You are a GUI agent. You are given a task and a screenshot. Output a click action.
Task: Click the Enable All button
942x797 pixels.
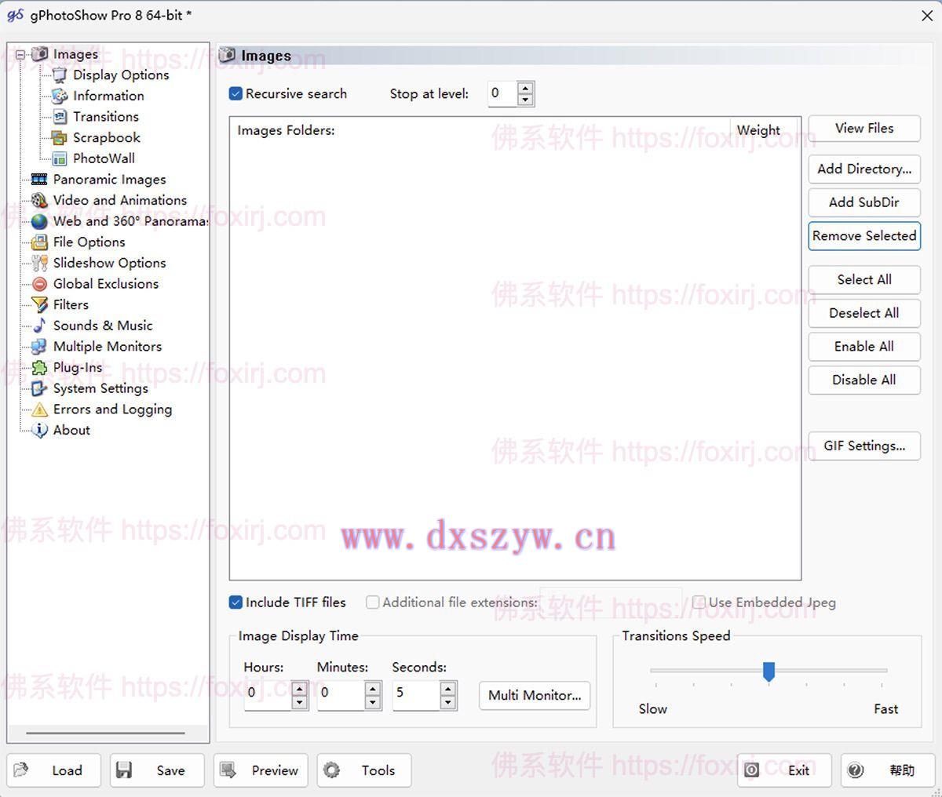pyautogui.click(x=864, y=347)
